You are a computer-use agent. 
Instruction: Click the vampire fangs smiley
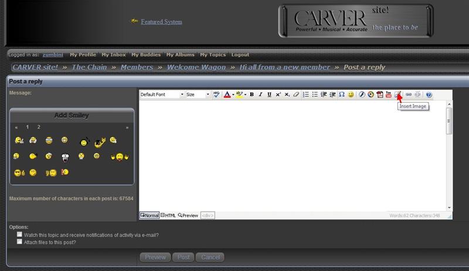coord(65,156)
